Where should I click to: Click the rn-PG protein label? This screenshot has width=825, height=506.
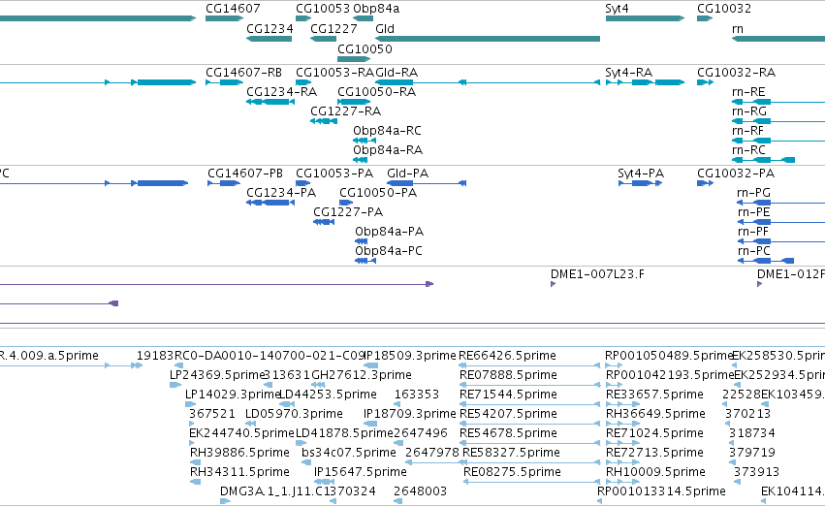coord(754,193)
